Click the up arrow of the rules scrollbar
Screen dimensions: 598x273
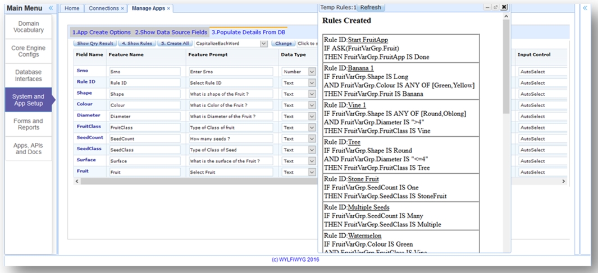click(506, 17)
